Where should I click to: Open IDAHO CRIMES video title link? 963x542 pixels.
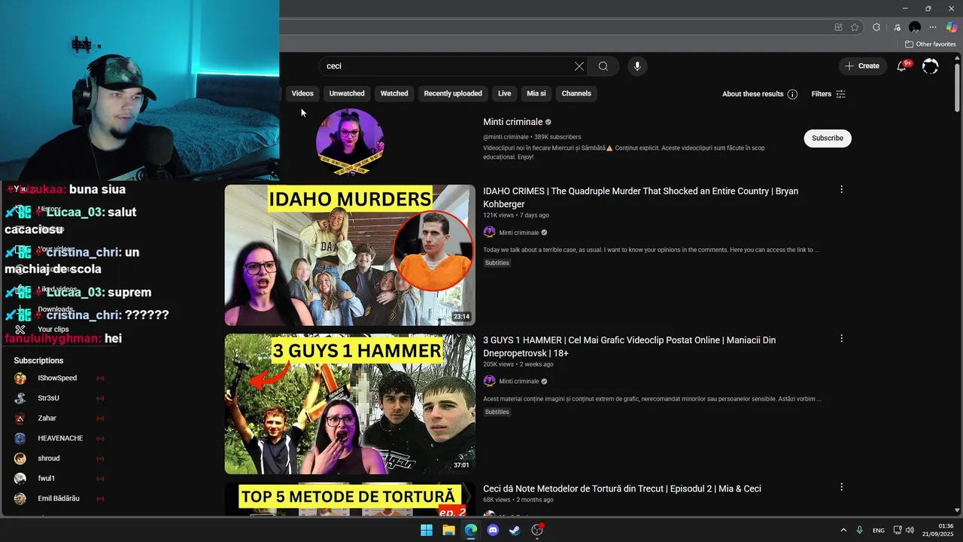click(x=641, y=197)
